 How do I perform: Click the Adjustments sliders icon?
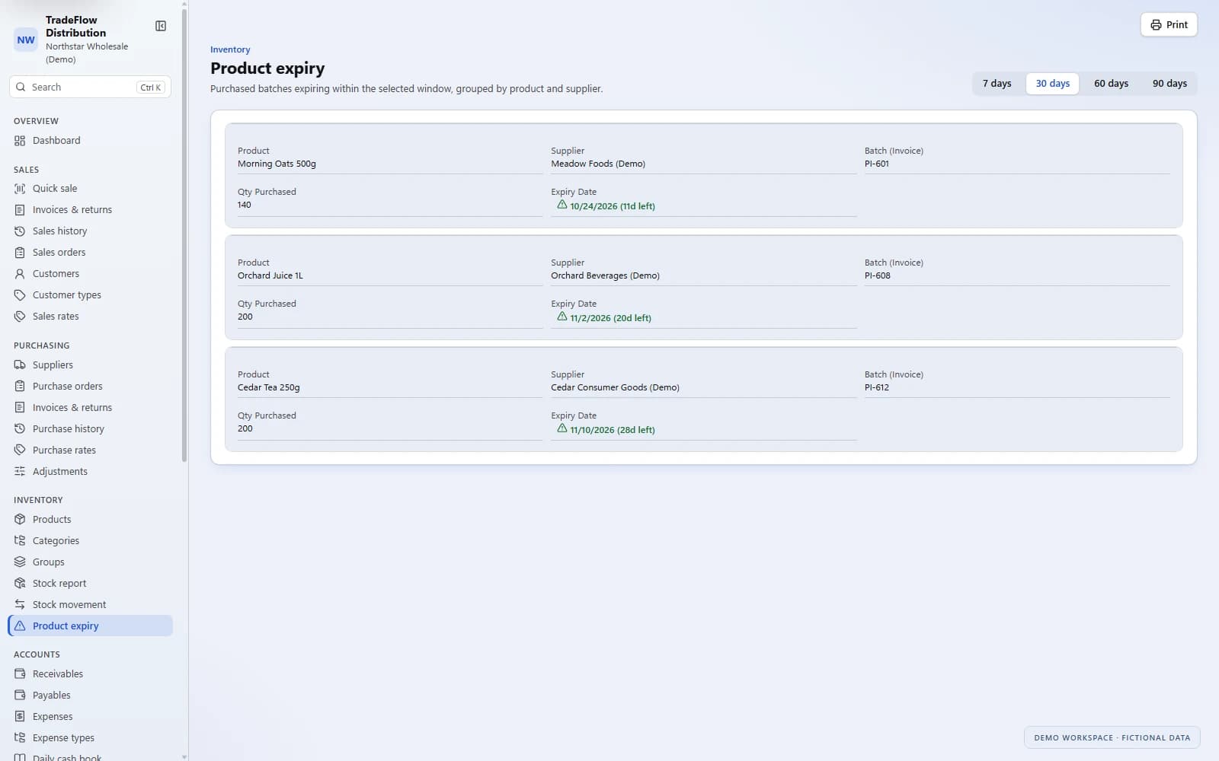(20, 472)
